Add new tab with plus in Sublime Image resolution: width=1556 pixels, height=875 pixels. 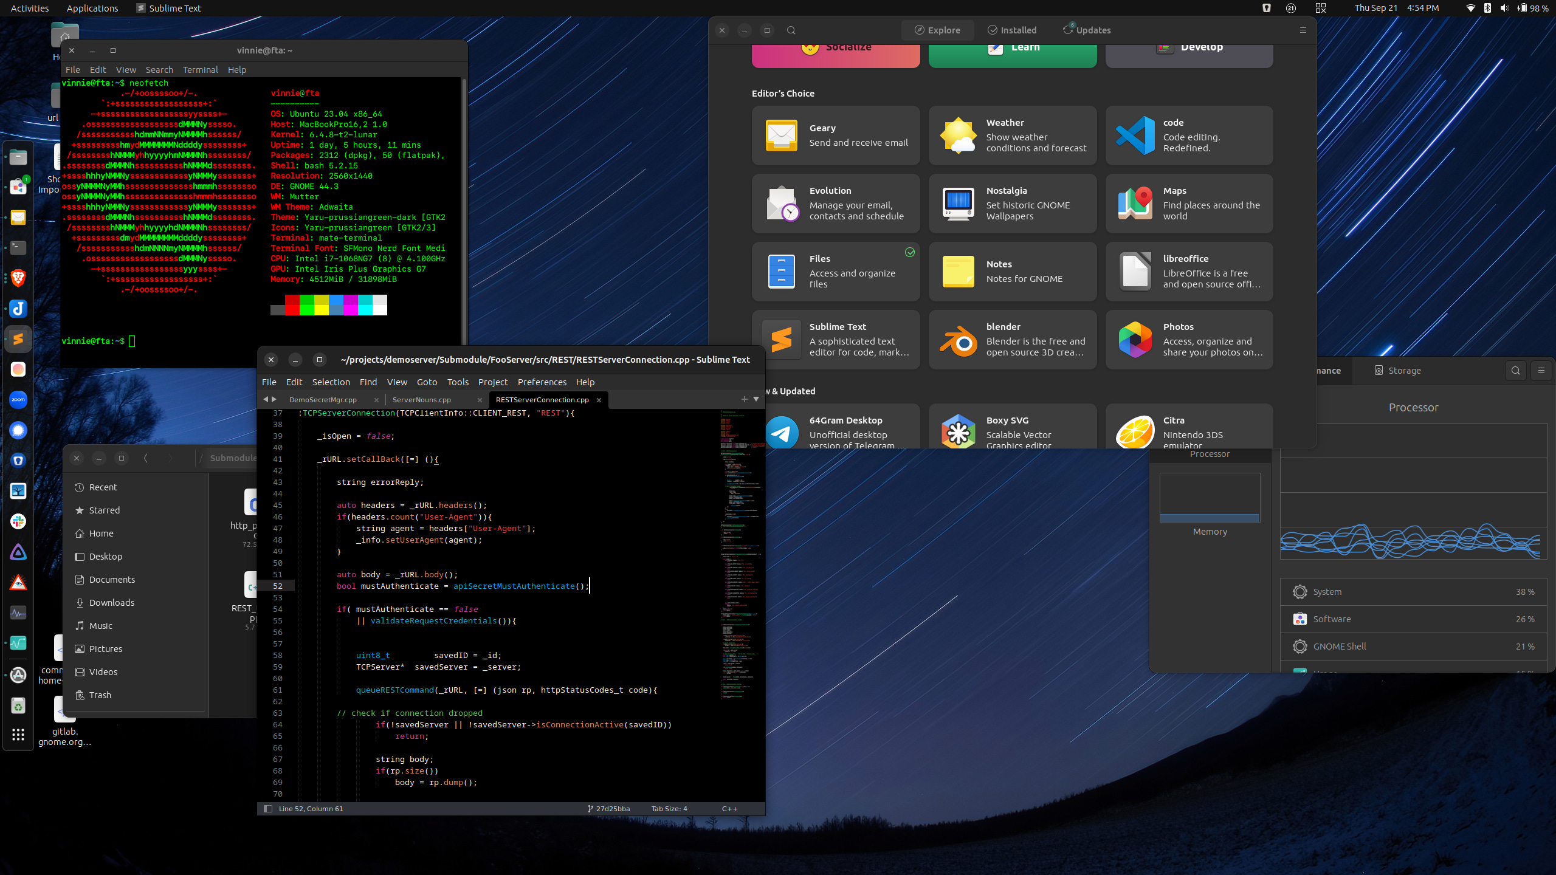coord(745,399)
